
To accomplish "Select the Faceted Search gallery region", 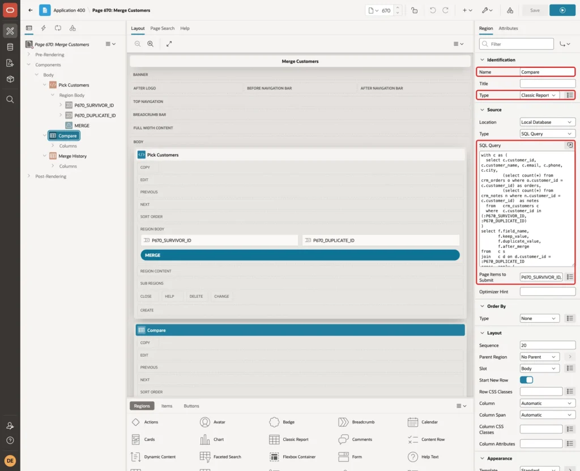I will 220,457.
